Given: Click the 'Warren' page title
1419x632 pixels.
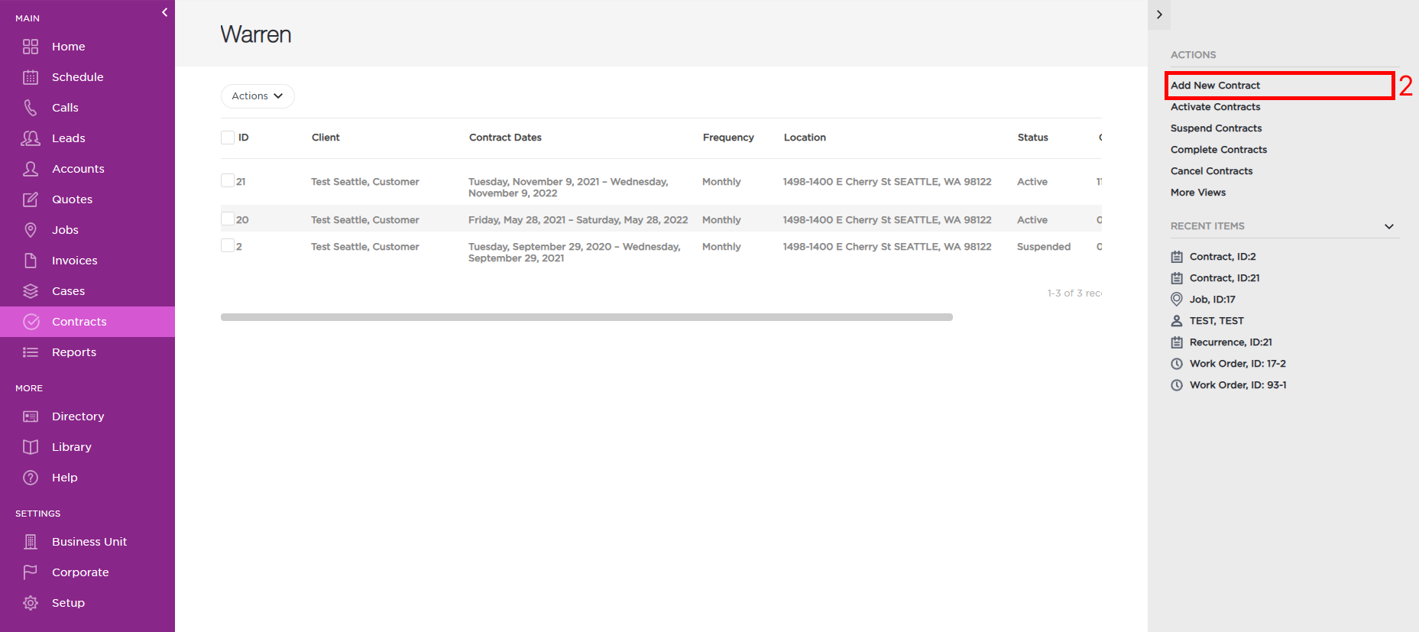Looking at the screenshot, I should pyautogui.click(x=256, y=34).
